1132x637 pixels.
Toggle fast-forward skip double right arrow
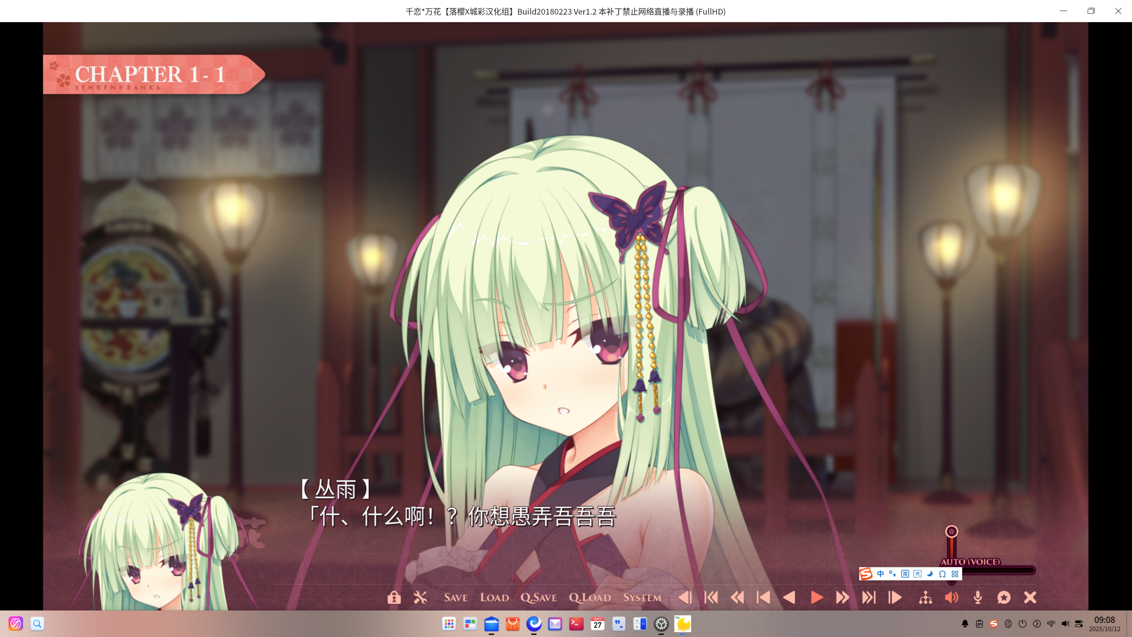pyautogui.click(x=842, y=598)
